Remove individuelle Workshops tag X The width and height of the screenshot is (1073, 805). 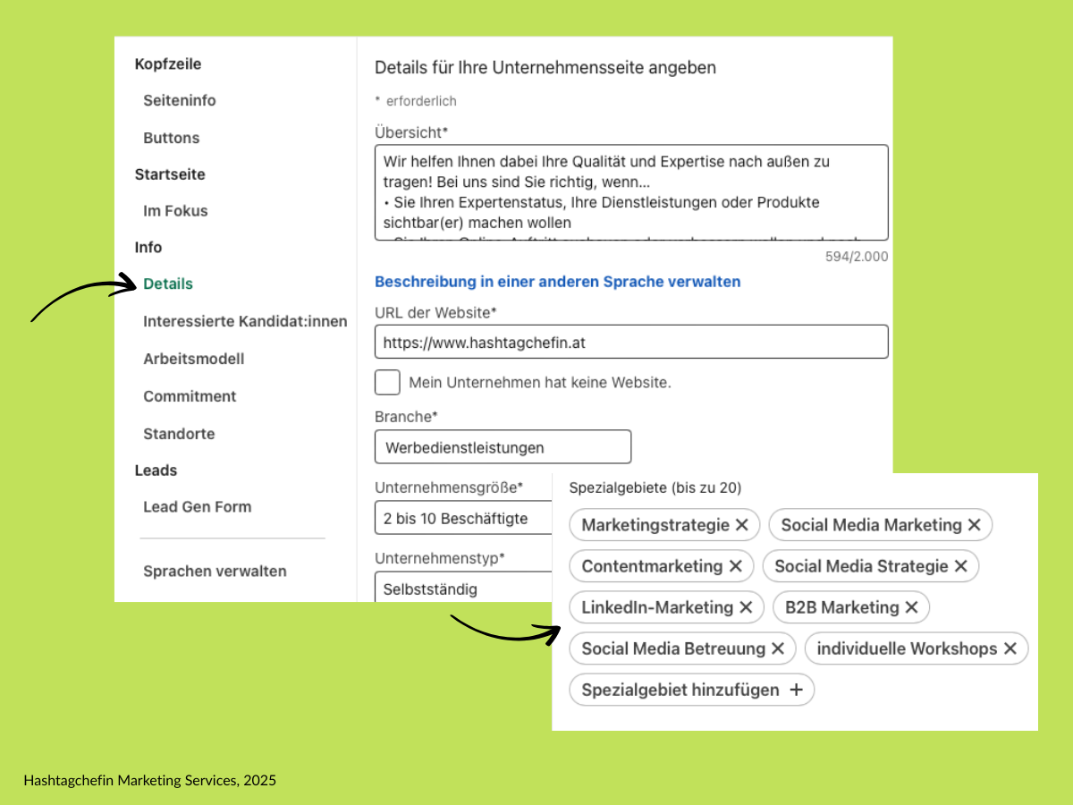click(1010, 648)
